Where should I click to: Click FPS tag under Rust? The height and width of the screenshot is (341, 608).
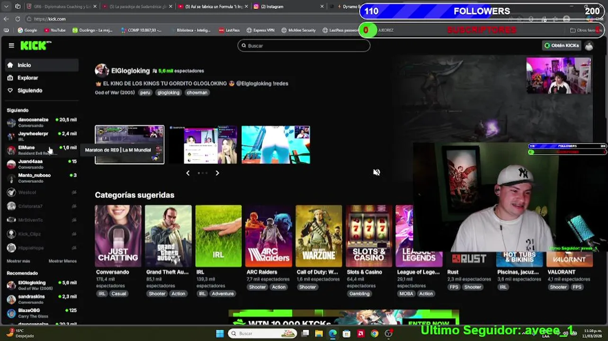tap(454, 287)
